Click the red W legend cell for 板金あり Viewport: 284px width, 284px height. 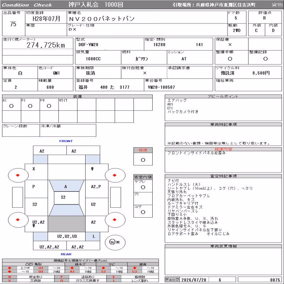click(x=10, y=277)
